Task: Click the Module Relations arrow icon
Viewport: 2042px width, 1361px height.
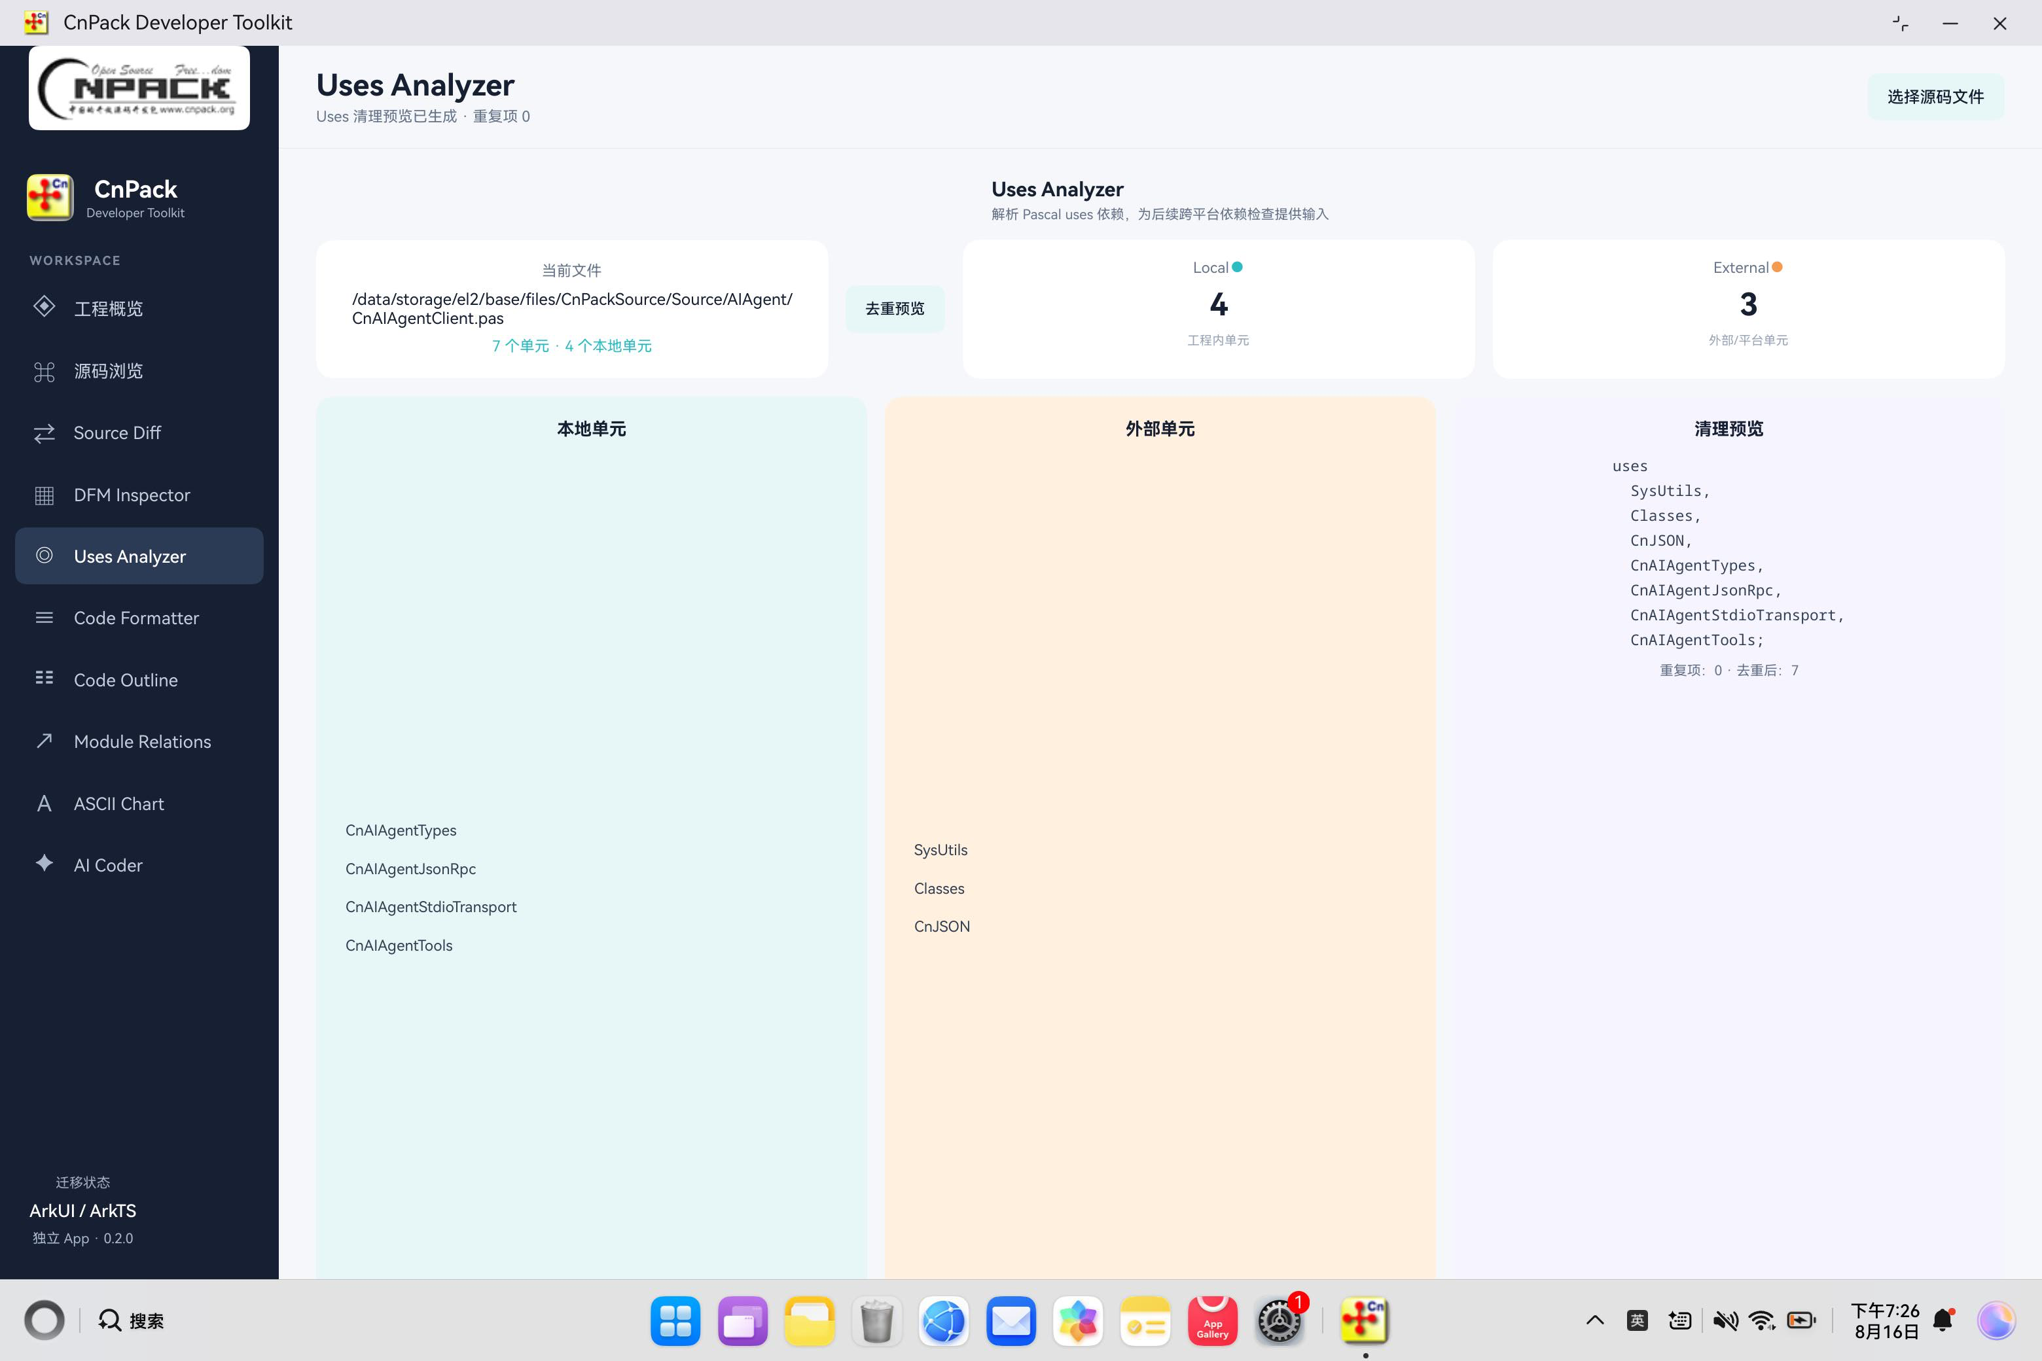Action: coord(45,741)
